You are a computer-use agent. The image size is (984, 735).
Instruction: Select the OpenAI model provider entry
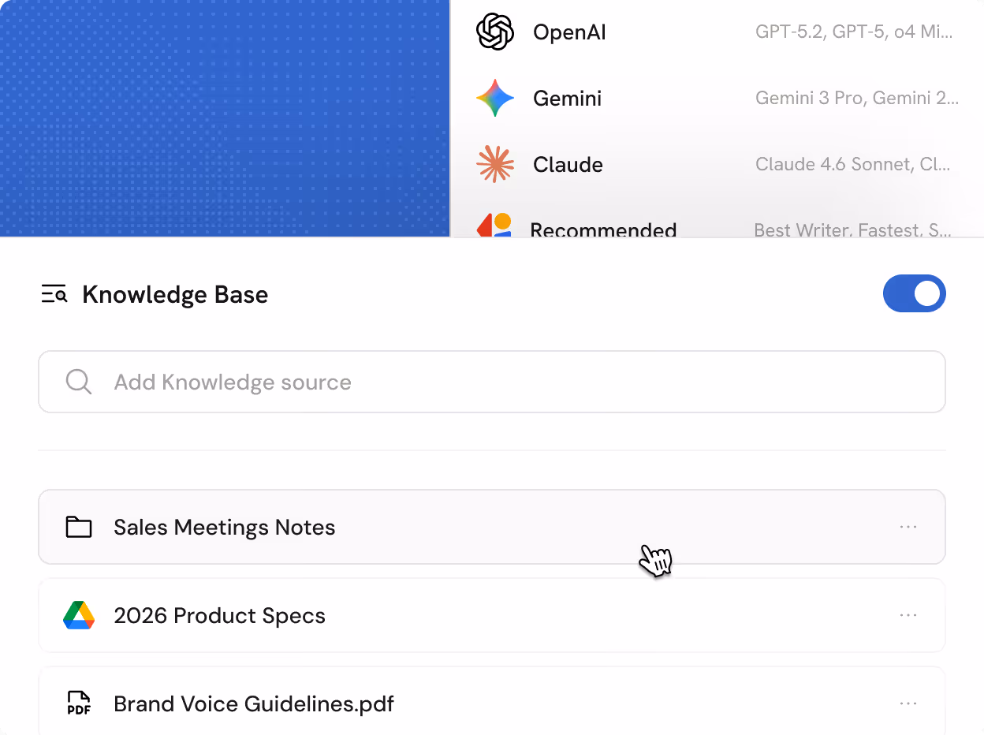click(x=569, y=32)
